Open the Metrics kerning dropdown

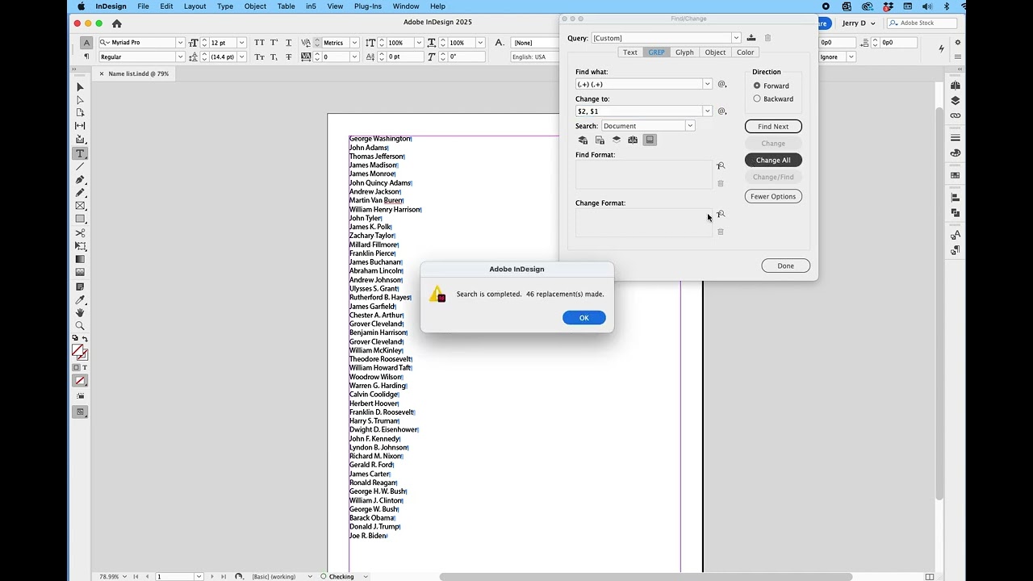click(x=353, y=43)
